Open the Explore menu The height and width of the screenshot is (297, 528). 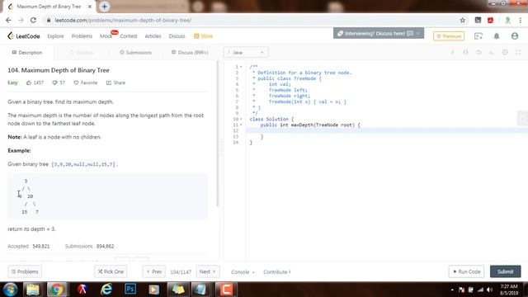55,36
